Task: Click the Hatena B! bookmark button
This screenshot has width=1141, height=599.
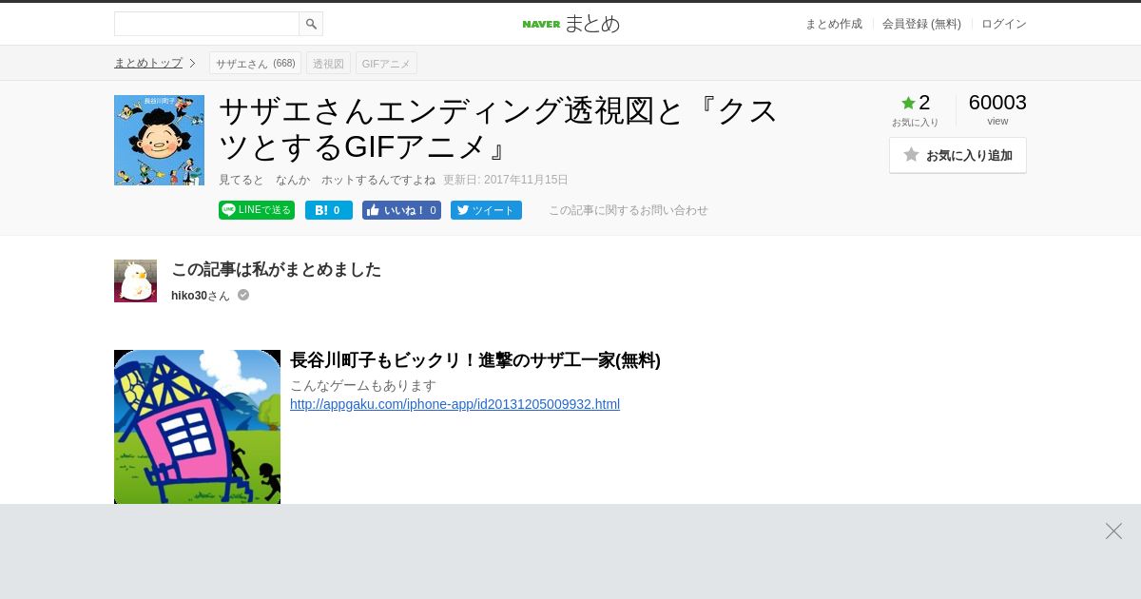Action: pos(329,210)
